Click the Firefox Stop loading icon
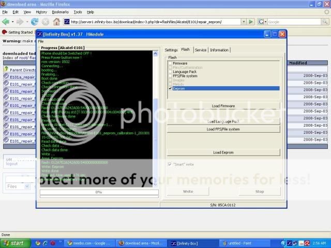 45,22
